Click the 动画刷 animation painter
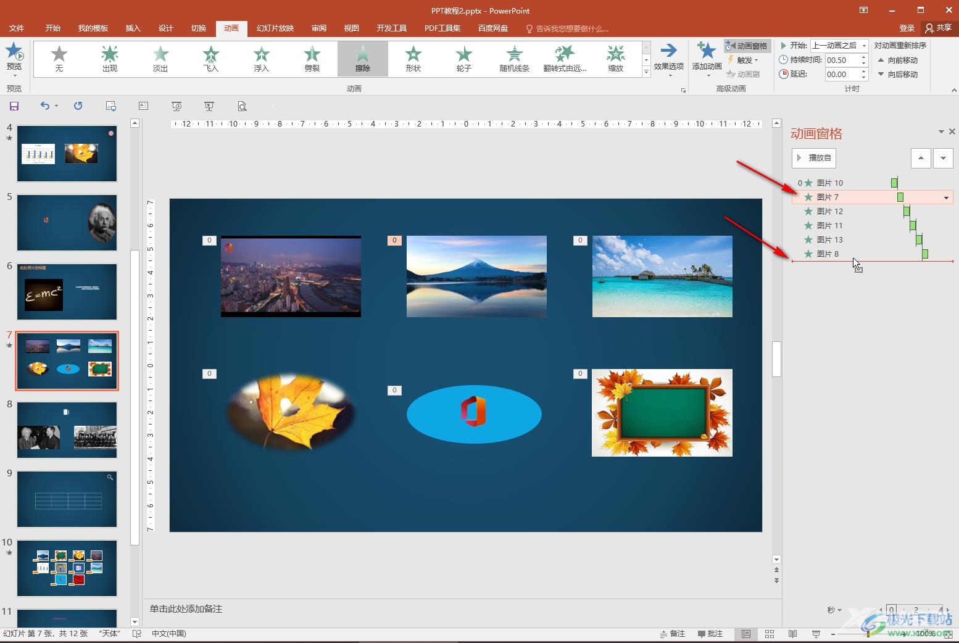This screenshot has height=643, width=959. pyautogui.click(x=742, y=74)
